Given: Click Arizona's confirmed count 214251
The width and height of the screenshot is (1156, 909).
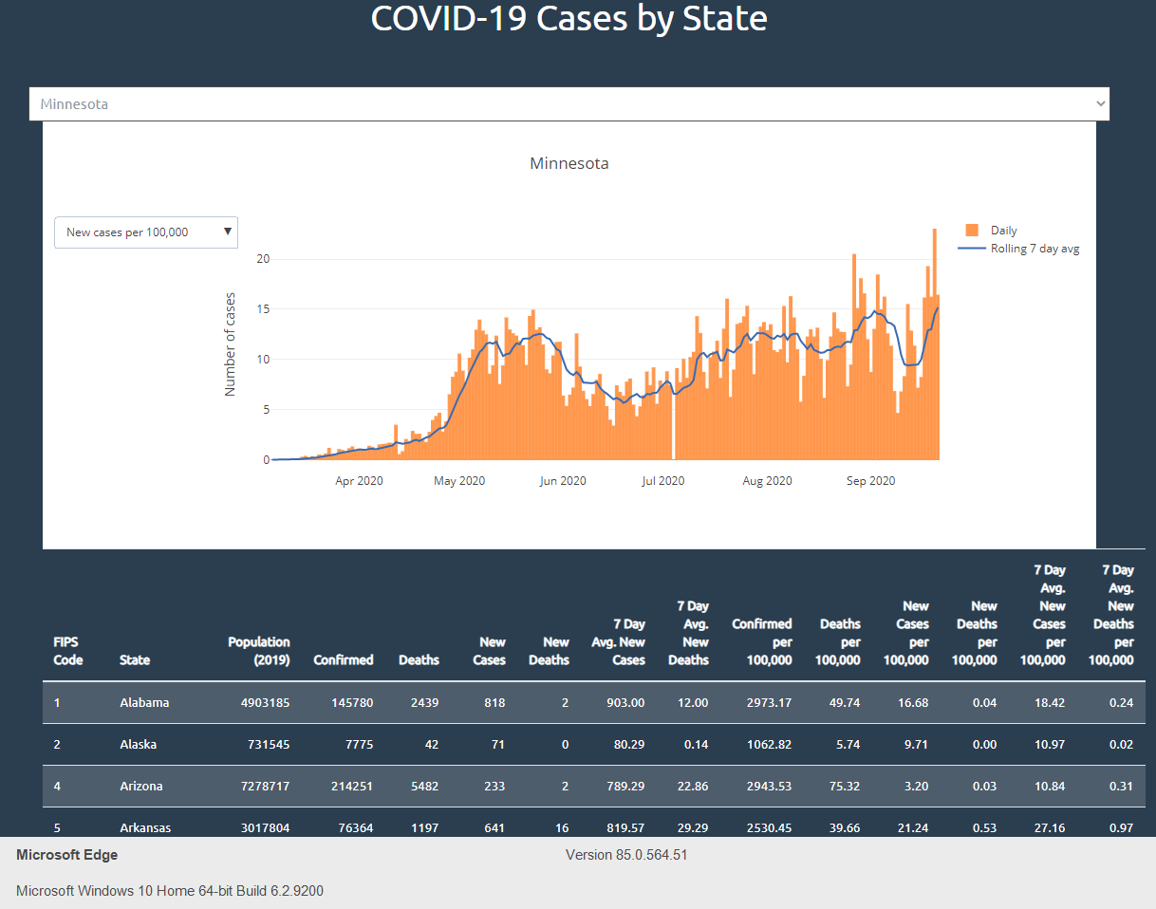Looking at the screenshot, I should point(350,787).
